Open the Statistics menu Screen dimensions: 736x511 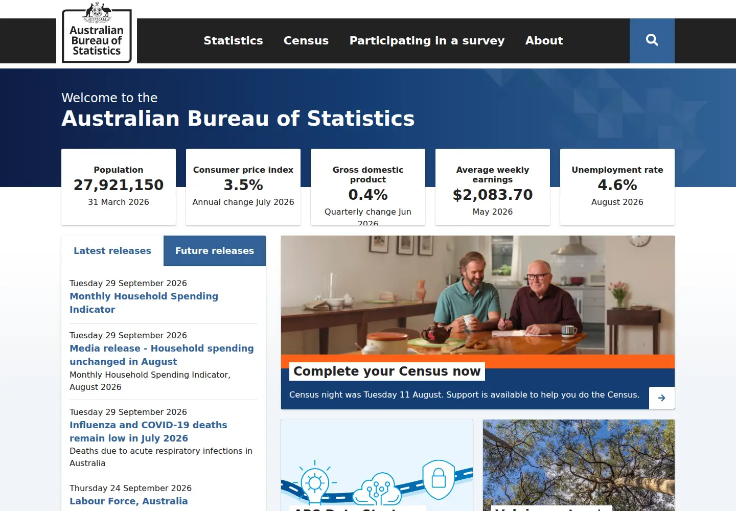(233, 40)
